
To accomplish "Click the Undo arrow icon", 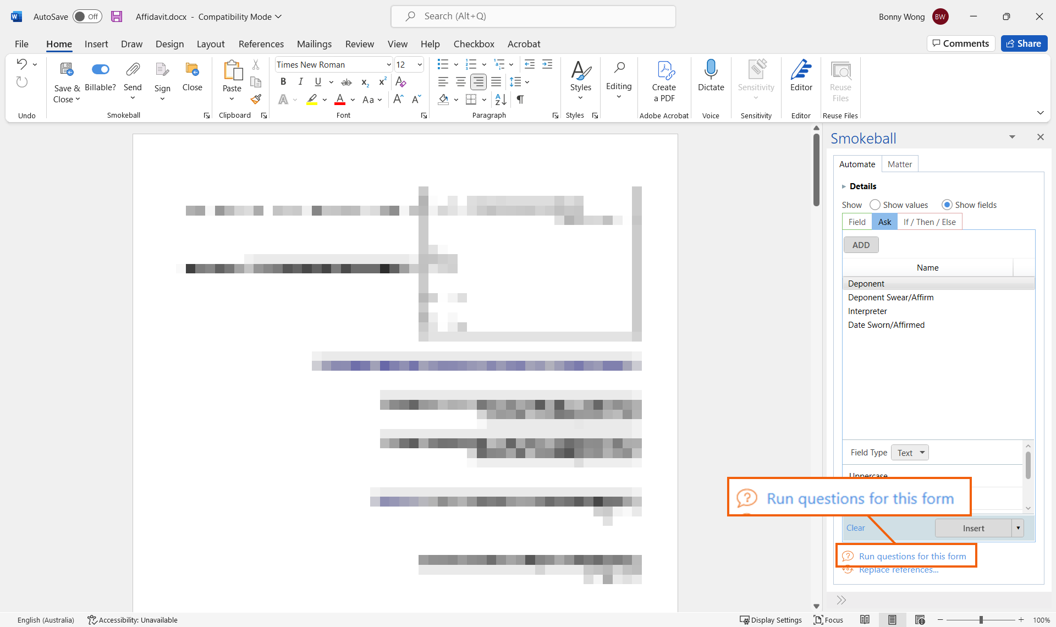I will coord(21,64).
